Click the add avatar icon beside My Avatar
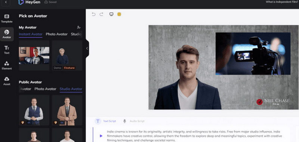This screenshot has height=142, width=299. coord(78,27)
